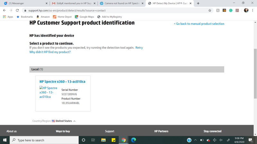This screenshot has width=257, height=144.
Task: Open the Amazon bookmark
Action: (x=43, y=17)
